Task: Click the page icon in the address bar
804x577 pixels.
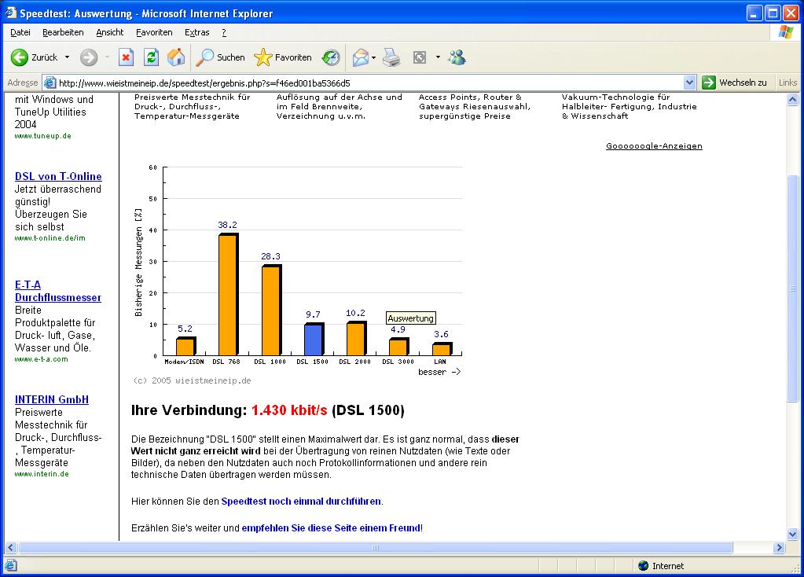Action: 50,83
